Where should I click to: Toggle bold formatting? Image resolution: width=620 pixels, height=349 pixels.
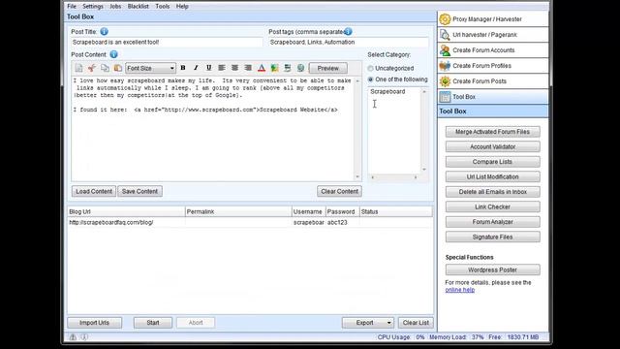(x=183, y=68)
